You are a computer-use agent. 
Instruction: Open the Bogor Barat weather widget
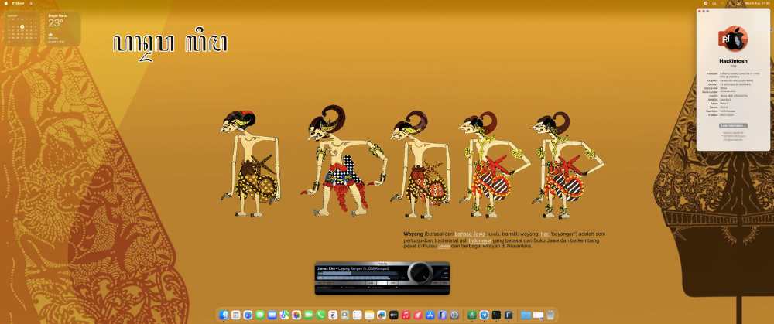pyautogui.click(x=63, y=29)
